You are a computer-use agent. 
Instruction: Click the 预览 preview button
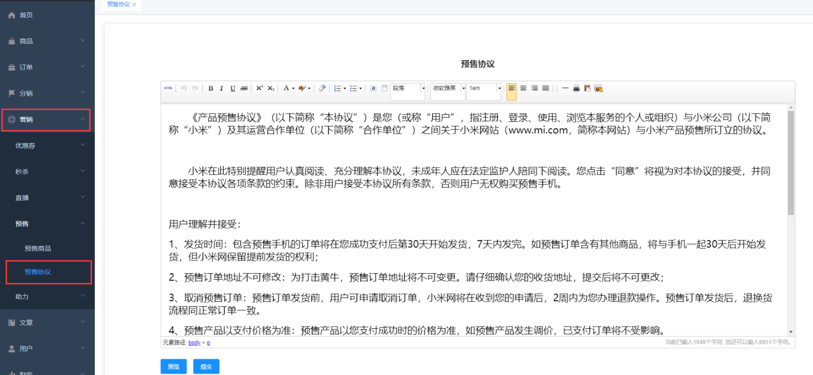(x=174, y=366)
